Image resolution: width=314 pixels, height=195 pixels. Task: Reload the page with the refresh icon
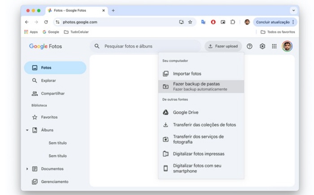click(46, 22)
